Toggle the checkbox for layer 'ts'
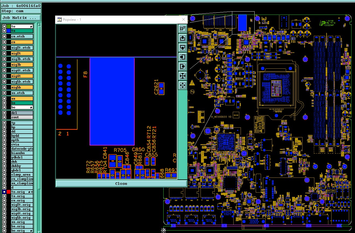Screen dimensions: 355x233 click(4, 31)
